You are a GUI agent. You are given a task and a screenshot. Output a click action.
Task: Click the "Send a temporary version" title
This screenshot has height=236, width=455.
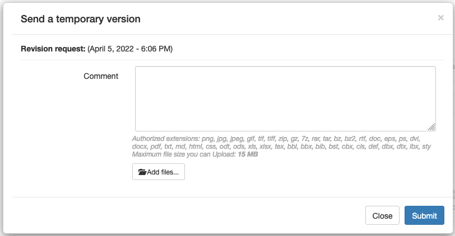(80, 19)
